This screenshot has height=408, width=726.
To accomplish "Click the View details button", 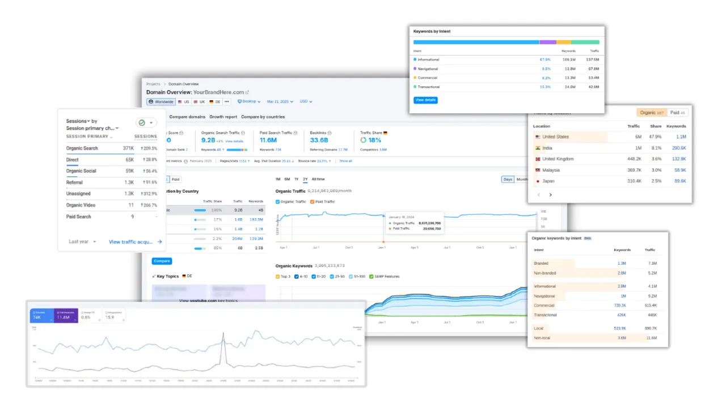I will coord(425,100).
